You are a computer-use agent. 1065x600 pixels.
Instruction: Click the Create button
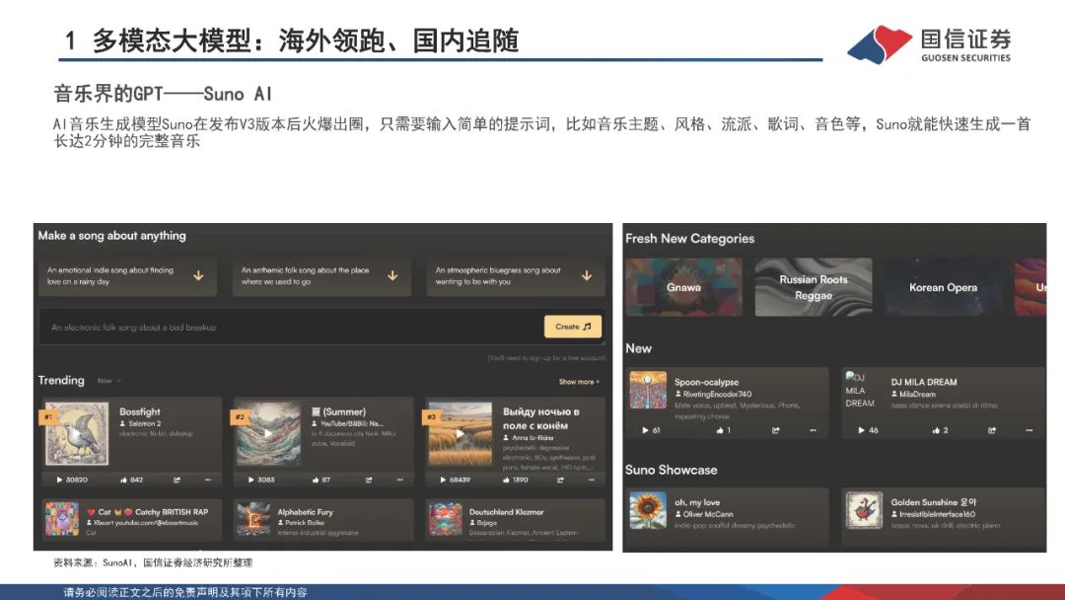(x=573, y=327)
